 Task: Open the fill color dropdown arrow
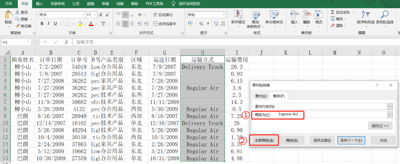(84, 24)
